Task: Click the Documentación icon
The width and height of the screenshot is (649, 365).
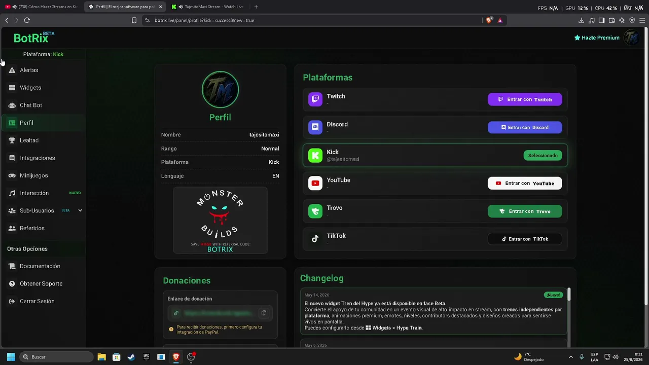Action: click(x=12, y=266)
